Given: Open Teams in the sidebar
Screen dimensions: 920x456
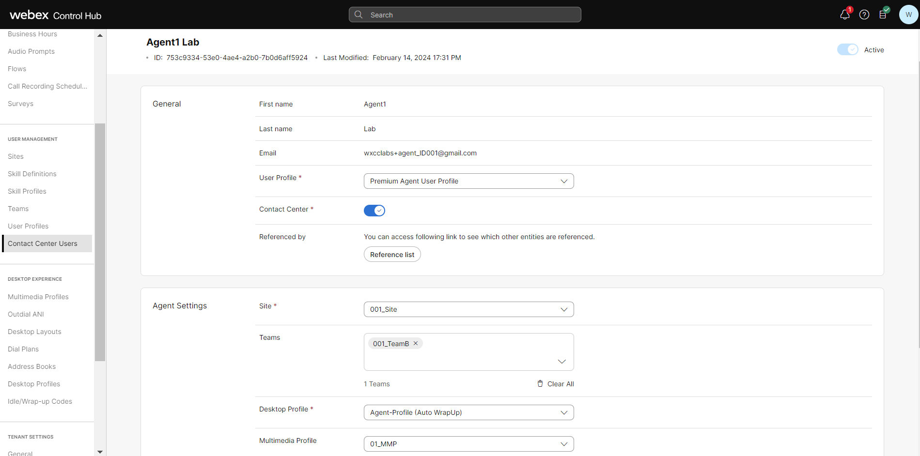Looking at the screenshot, I should coord(18,209).
